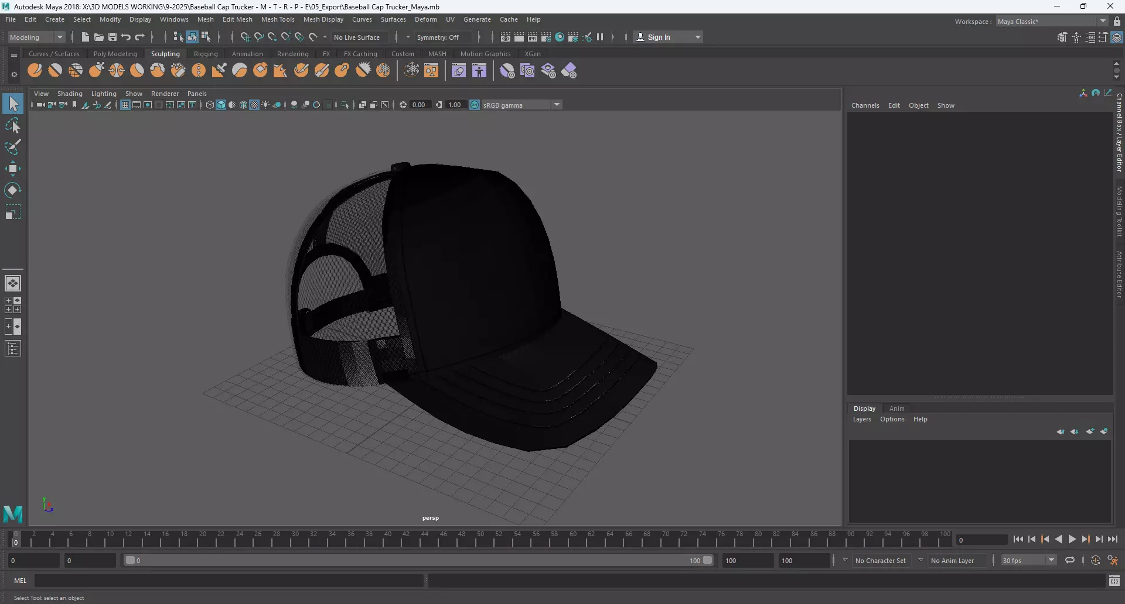
Task: Switch to the Poly Modeling shelf tab
Action: [115, 53]
